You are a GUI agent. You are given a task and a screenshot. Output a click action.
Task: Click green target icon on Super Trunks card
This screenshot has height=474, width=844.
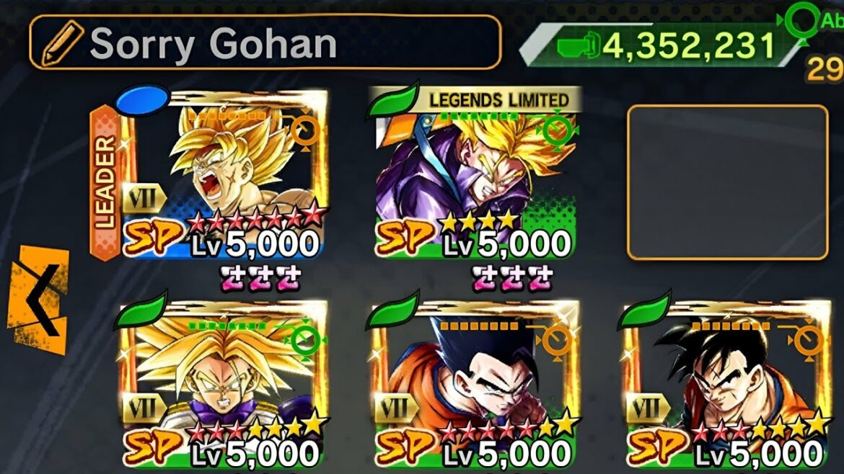point(304,340)
